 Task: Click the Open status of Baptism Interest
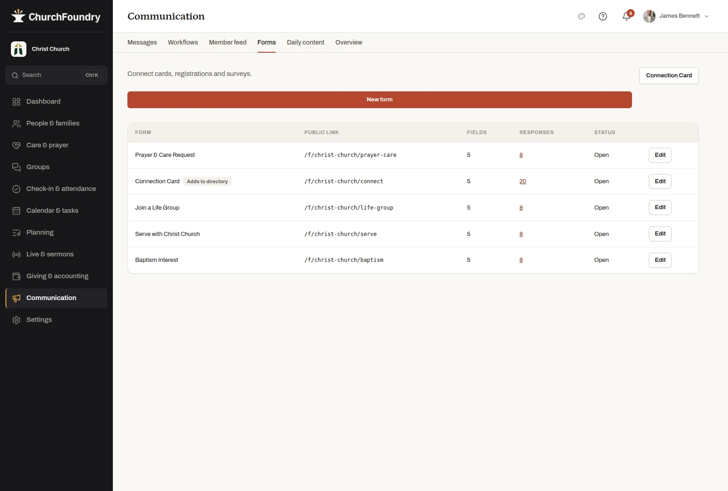601,260
